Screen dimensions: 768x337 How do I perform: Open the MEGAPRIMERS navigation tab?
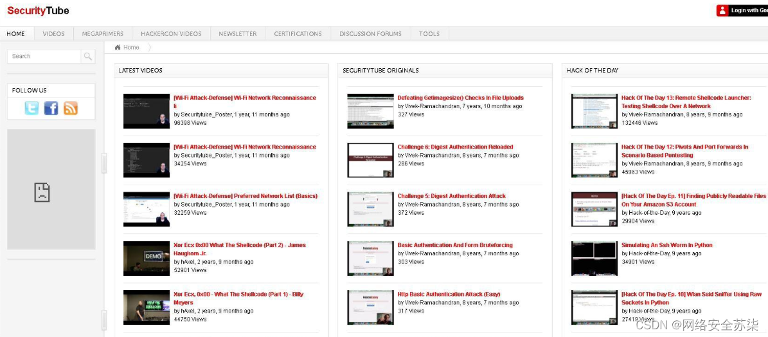[x=103, y=34]
